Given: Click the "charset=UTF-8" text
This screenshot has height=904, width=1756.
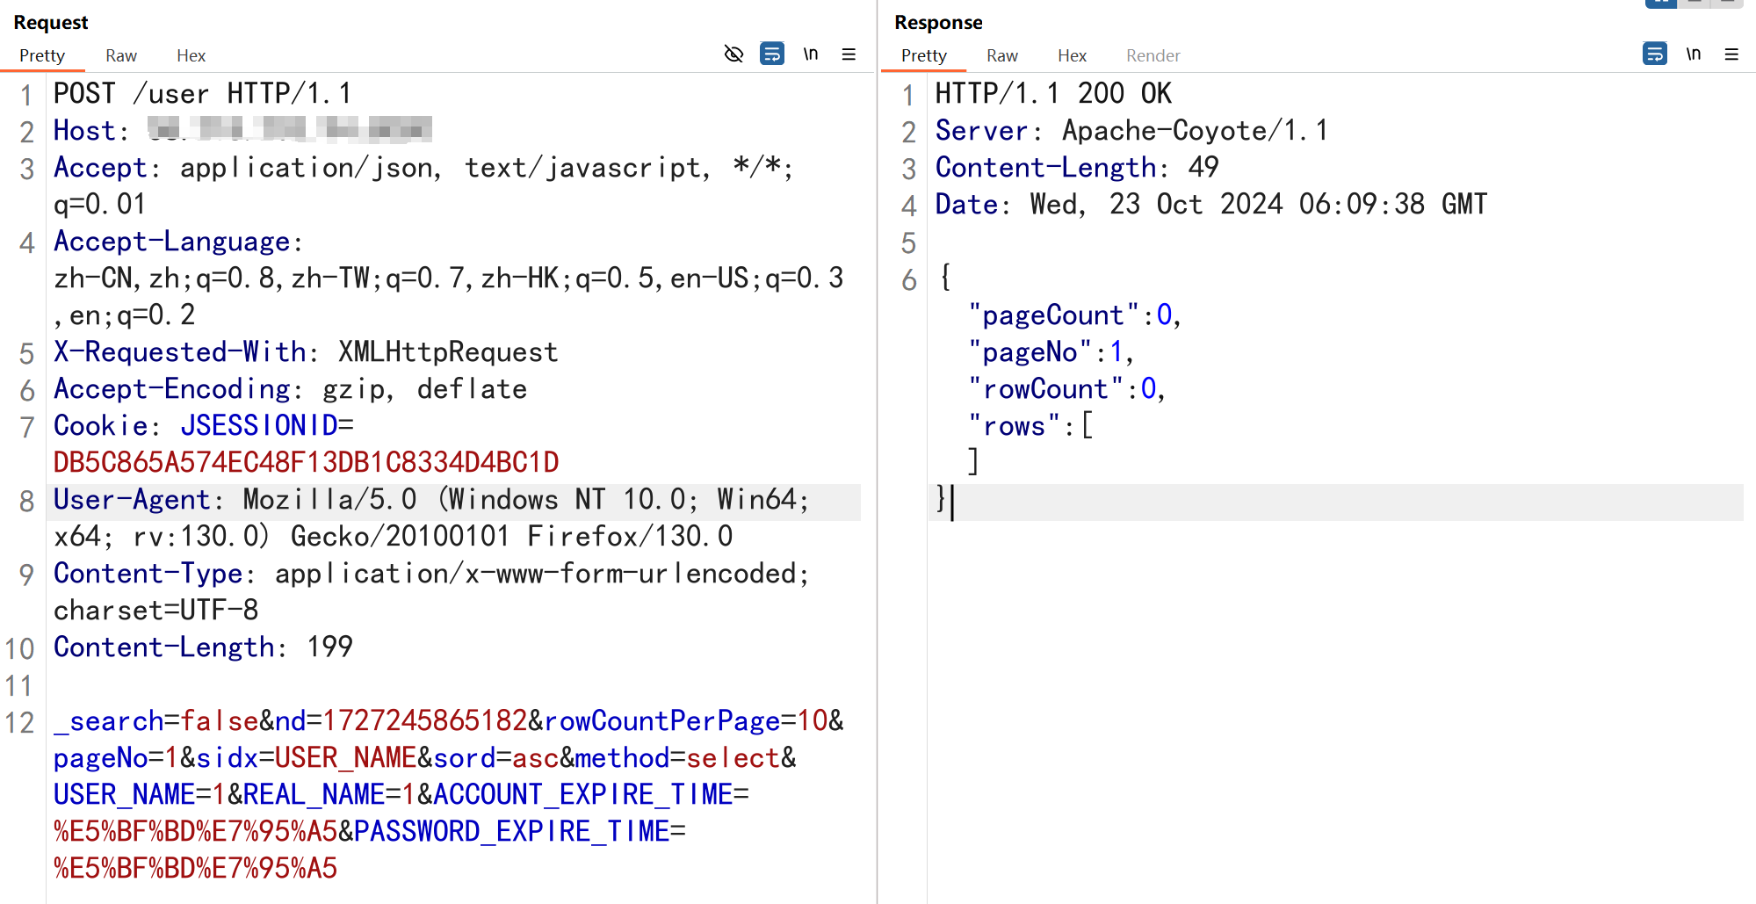Looking at the screenshot, I should click(156, 610).
